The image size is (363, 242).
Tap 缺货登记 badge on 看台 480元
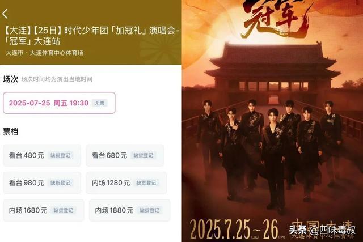pyautogui.click(x=61, y=155)
